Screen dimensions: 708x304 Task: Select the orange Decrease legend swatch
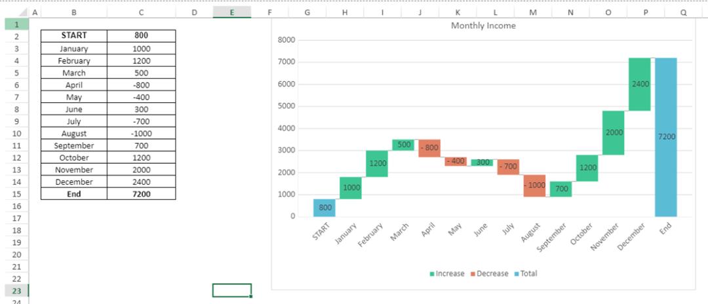click(x=473, y=274)
